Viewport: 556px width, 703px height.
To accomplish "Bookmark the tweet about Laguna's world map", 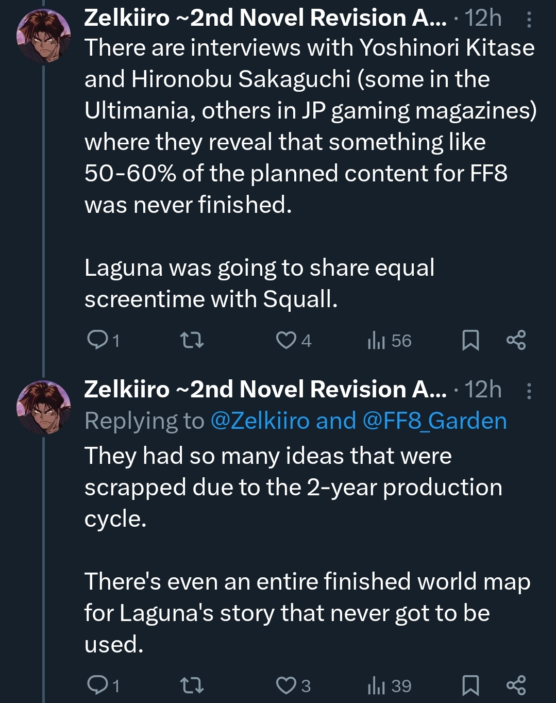I will click(470, 685).
